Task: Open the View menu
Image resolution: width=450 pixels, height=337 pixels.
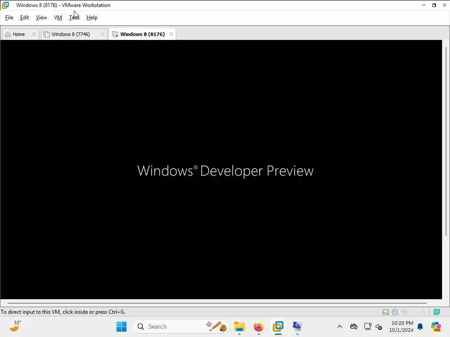Action: (x=41, y=18)
